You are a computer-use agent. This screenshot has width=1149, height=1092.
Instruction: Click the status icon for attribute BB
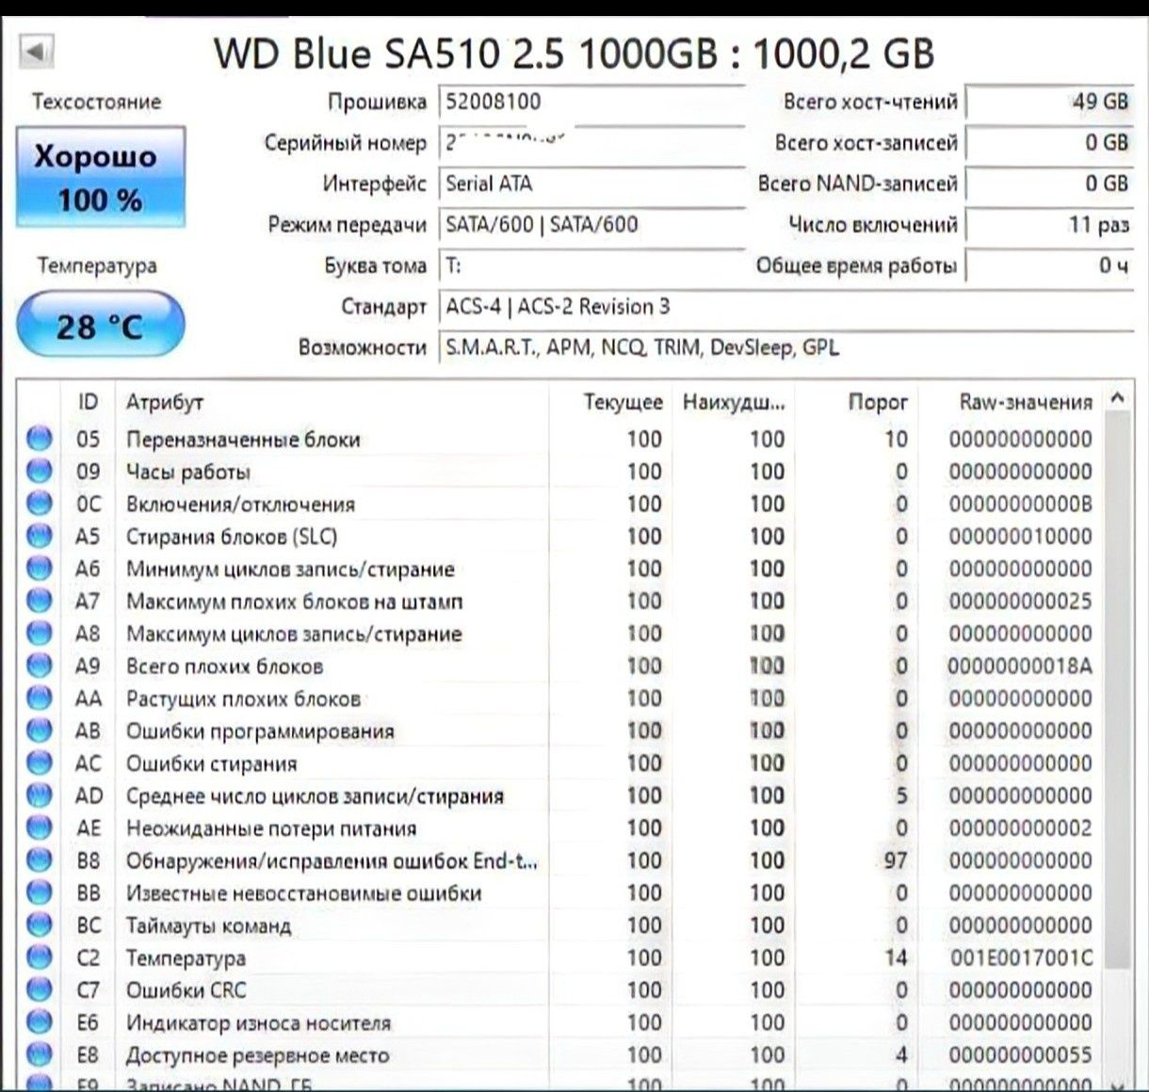[40, 893]
